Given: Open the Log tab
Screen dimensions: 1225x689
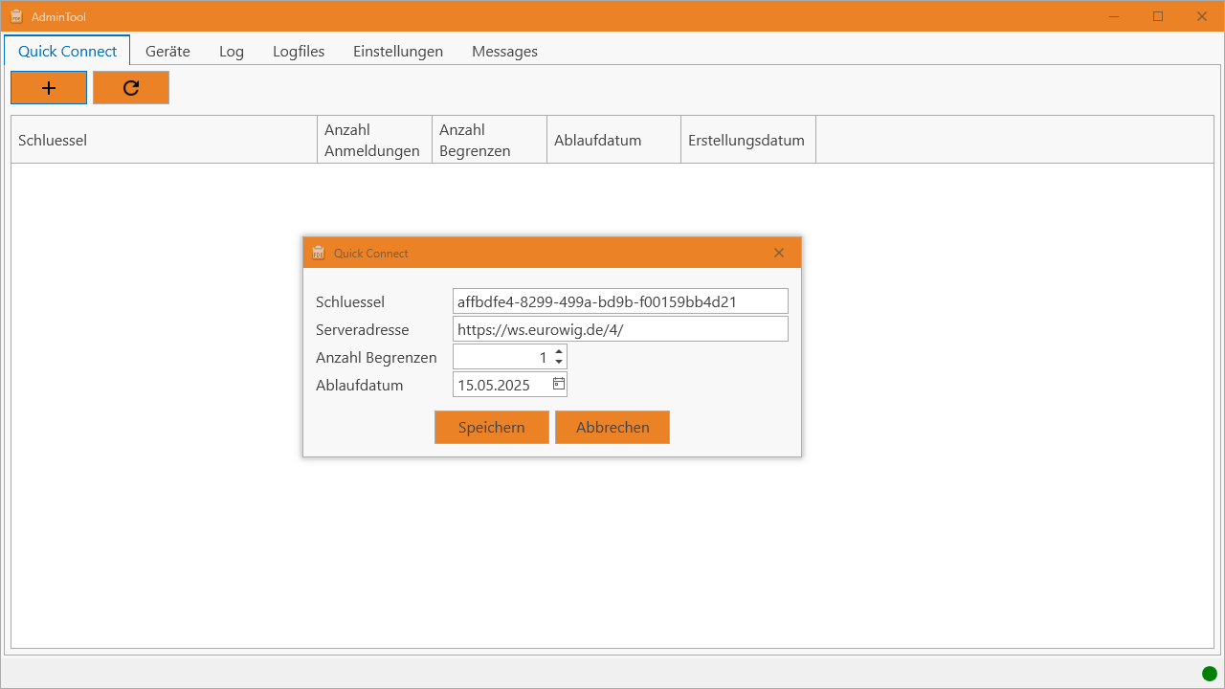Looking at the screenshot, I should [232, 52].
